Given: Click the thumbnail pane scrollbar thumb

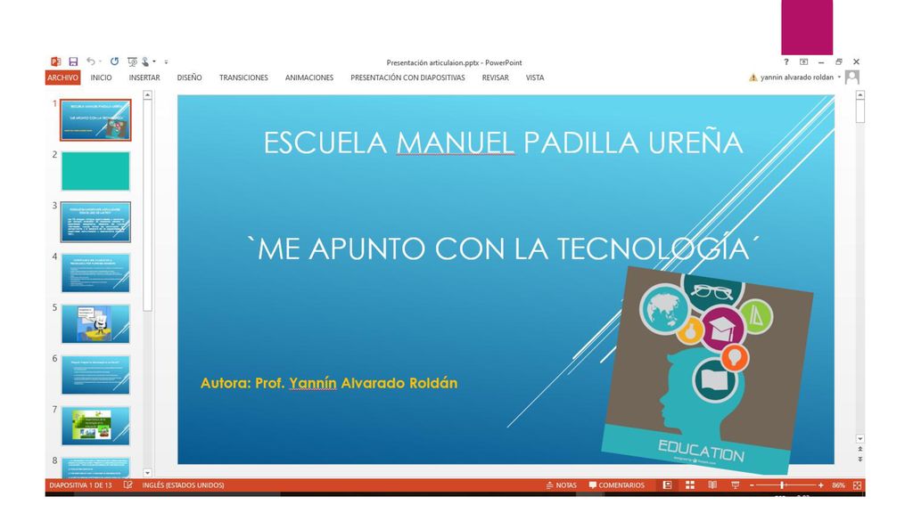Looking at the screenshot, I should tap(147, 207).
